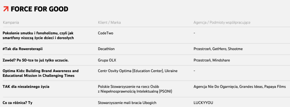The height and width of the screenshot is (107, 290).
Task: Click the FORCE FOR GOOD heading
Action: point(39,9)
